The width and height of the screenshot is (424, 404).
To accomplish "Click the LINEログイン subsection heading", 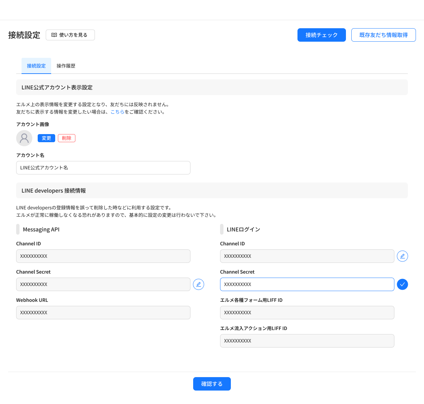I will click(x=243, y=230).
